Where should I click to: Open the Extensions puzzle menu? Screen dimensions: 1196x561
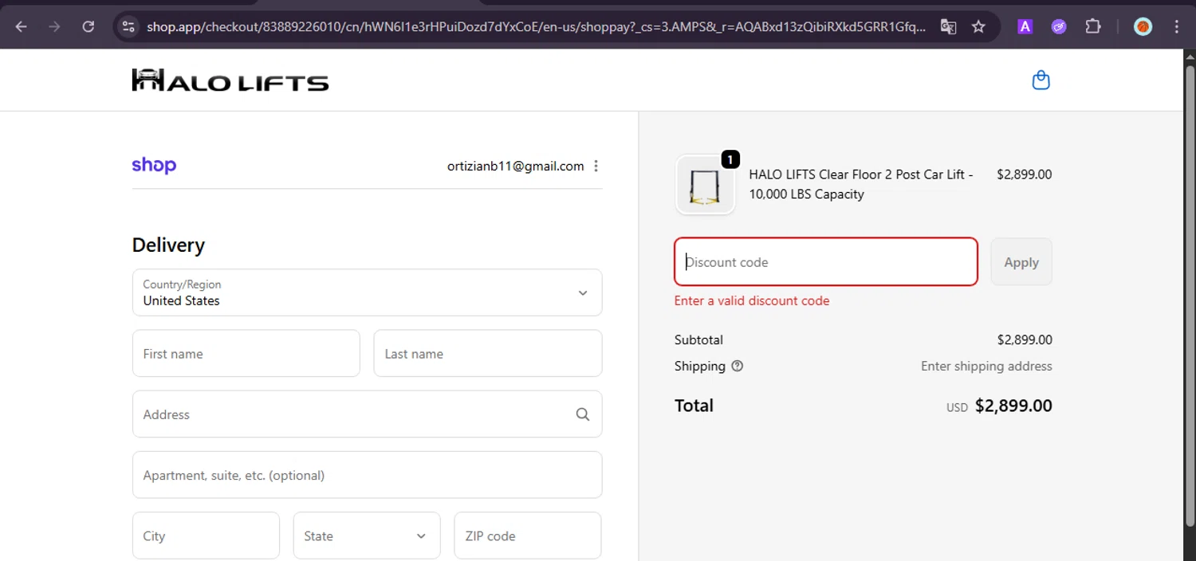coord(1093,26)
